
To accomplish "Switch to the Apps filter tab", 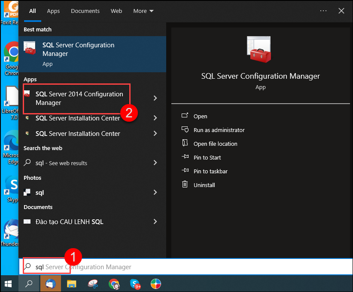I will pyautogui.click(x=53, y=11).
